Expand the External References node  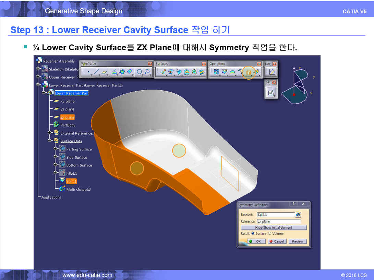point(49,133)
